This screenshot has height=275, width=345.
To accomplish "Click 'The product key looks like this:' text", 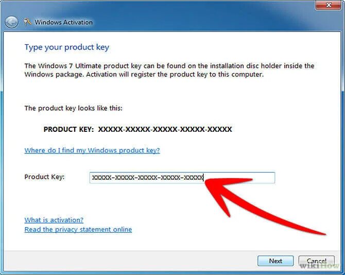I will tap(73, 108).
